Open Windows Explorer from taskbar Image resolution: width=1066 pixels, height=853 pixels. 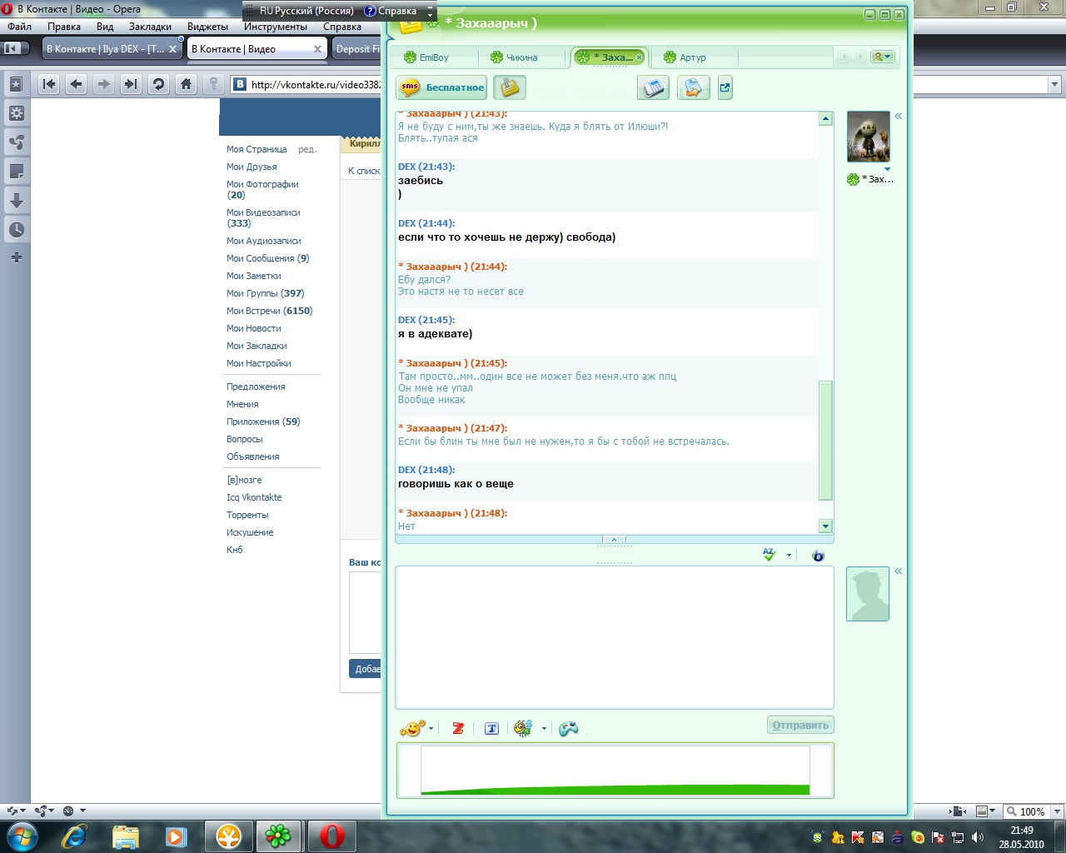coord(125,836)
